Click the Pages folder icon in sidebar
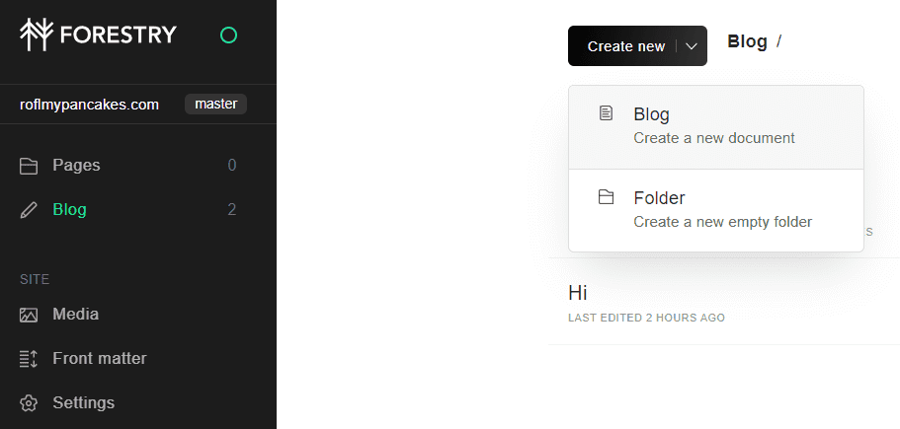900x429 pixels. click(29, 166)
